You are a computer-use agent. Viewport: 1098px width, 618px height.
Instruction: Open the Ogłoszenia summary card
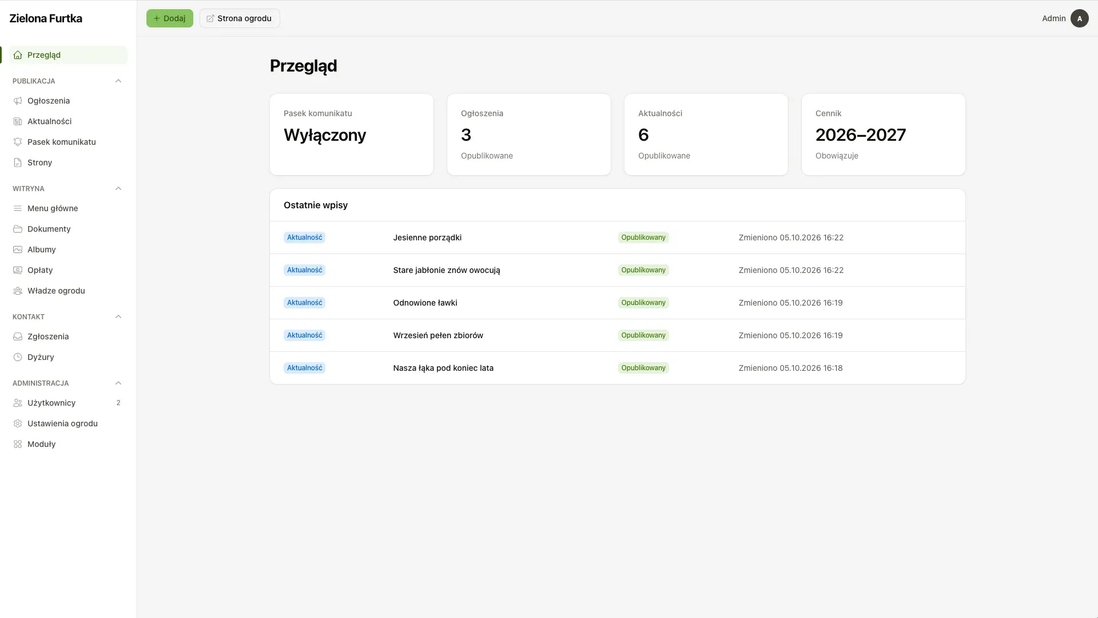(529, 134)
